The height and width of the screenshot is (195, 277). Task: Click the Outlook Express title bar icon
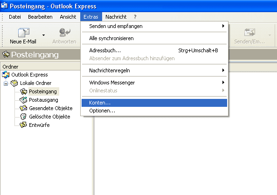click(4, 6)
